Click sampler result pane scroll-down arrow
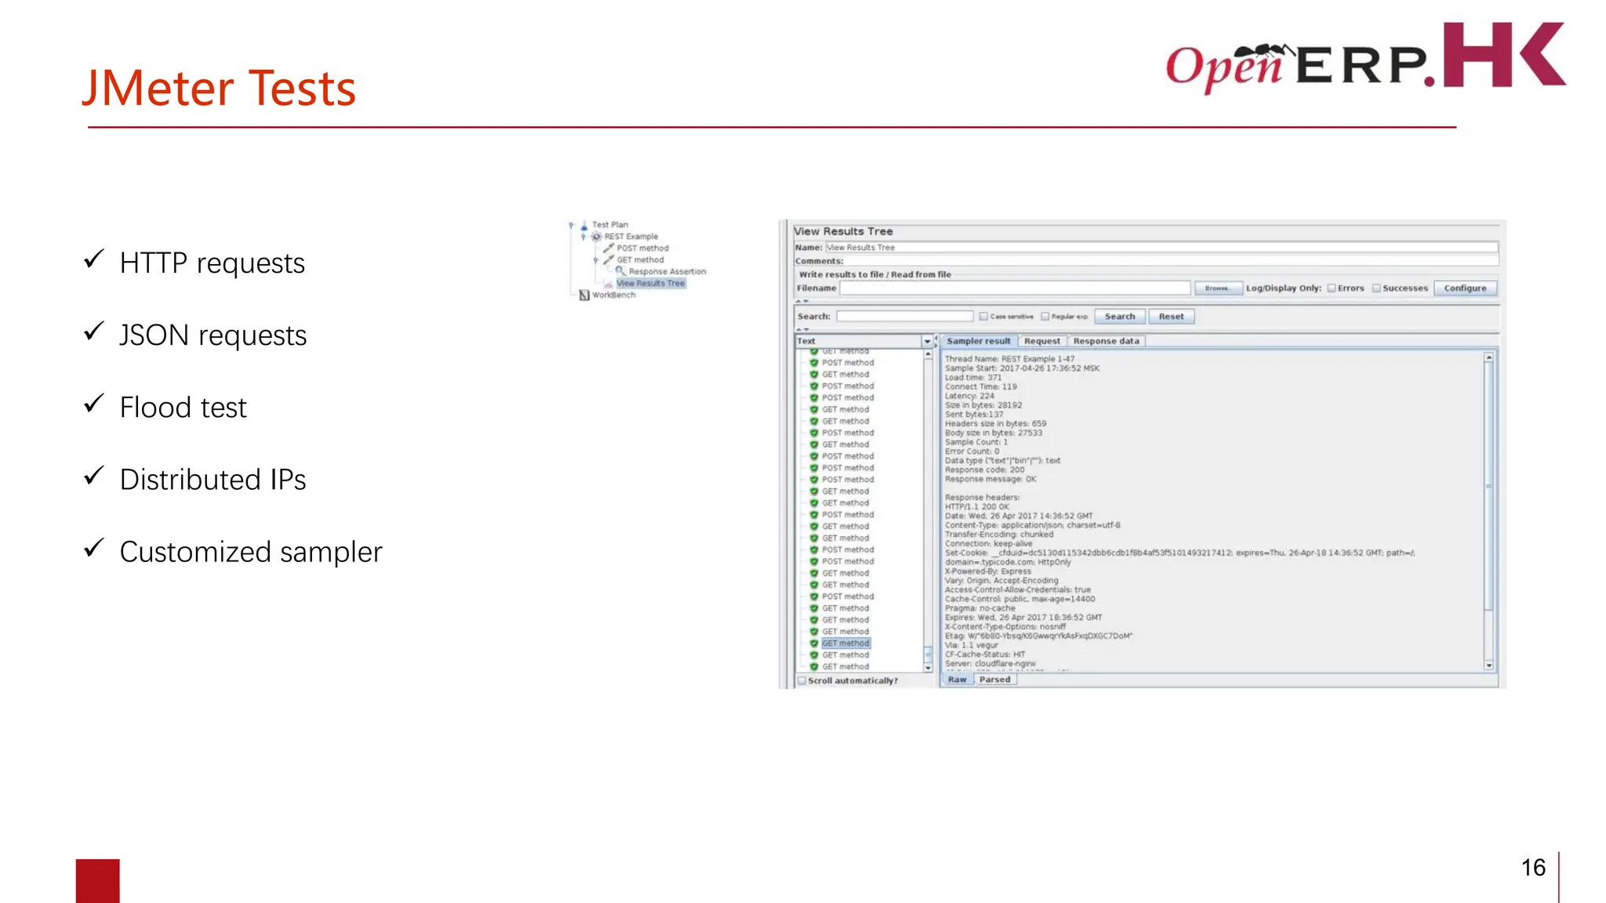1606x903 pixels. tap(1488, 665)
